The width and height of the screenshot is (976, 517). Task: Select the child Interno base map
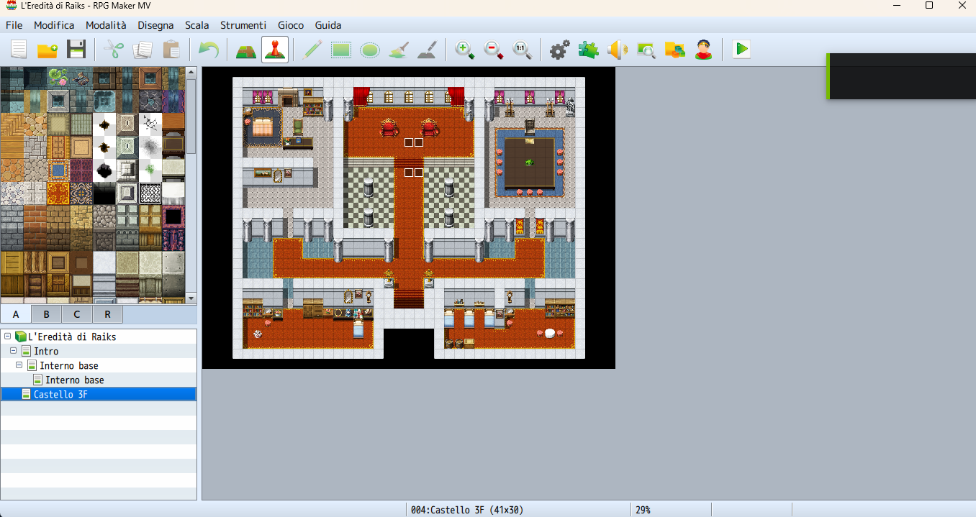point(75,380)
